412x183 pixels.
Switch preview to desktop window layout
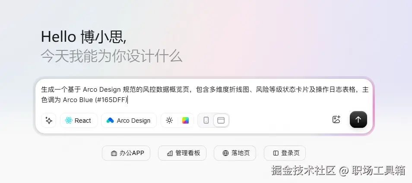pos(221,121)
